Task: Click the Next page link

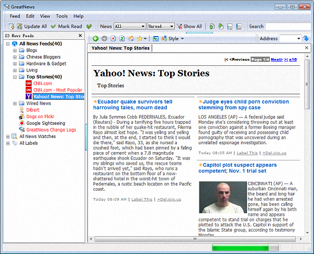Action: [277, 60]
